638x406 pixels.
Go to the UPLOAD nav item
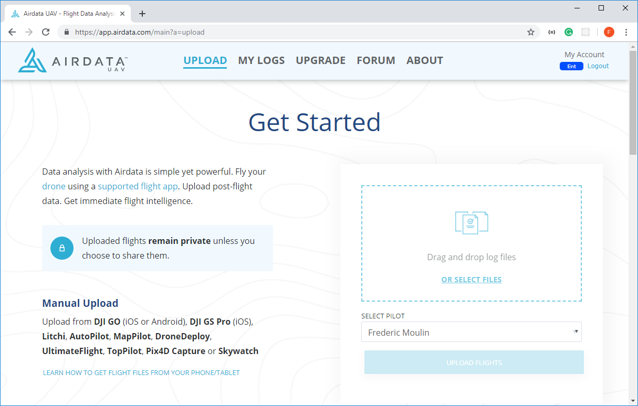(x=205, y=60)
